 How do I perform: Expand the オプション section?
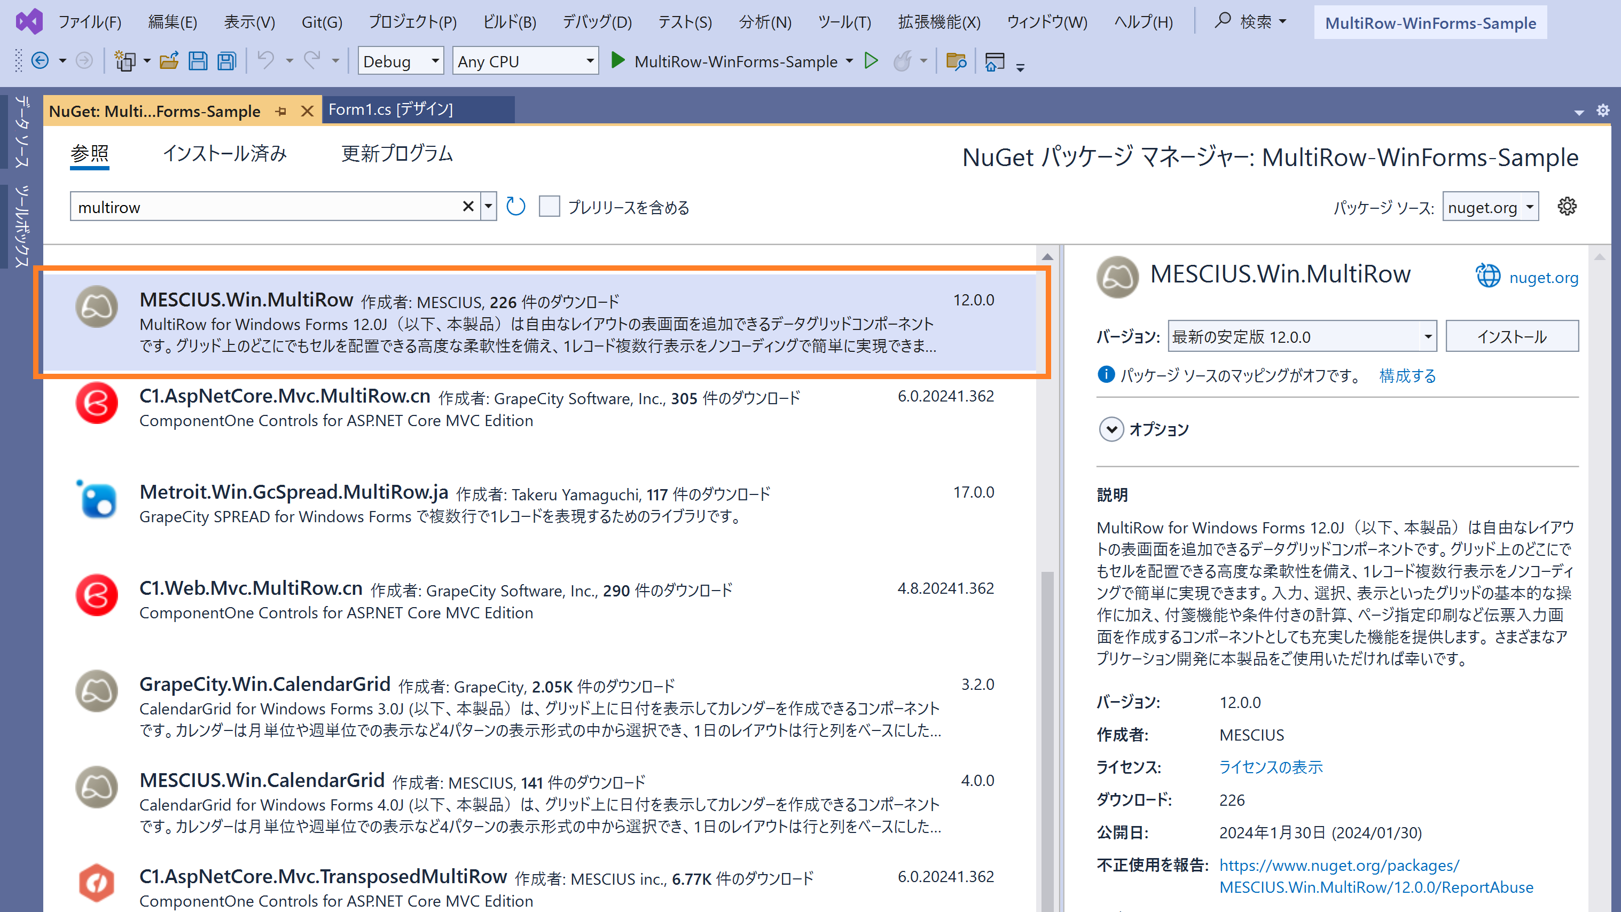[1111, 430]
